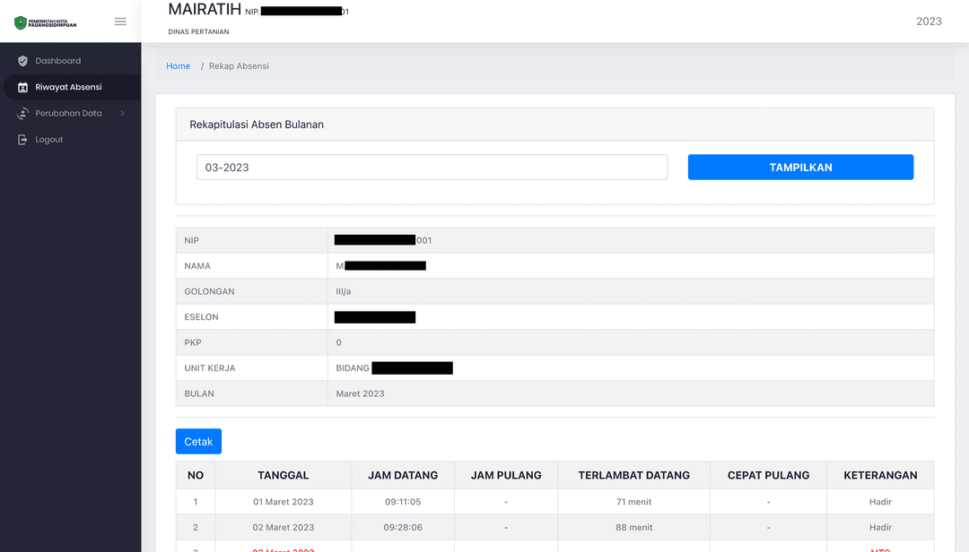969x552 pixels.
Task: Click the ESELON row label
Action: point(202,316)
